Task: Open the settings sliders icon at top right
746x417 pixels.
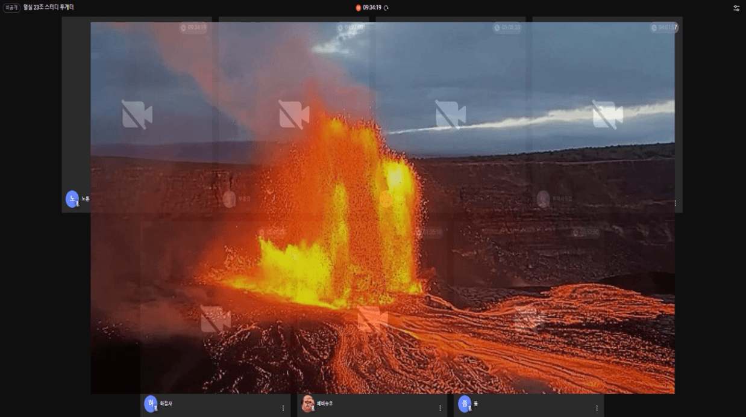Action: 736,8
